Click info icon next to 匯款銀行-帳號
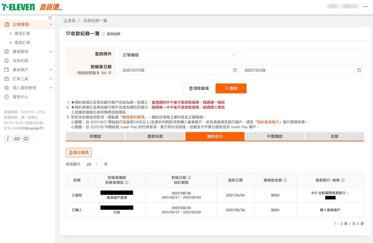 pyautogui.click(x=343, y=180)
